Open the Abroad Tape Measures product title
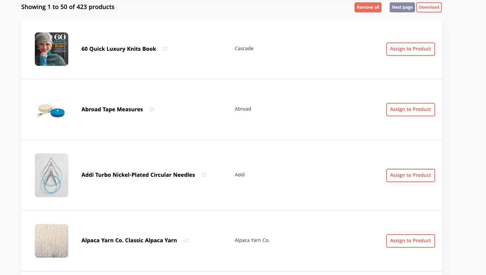 pyautogui.click(x=112, y=109)
